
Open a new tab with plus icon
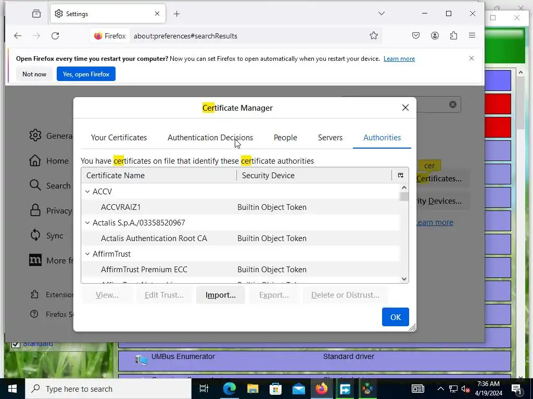pyautogui.click(x=177, y=14)
